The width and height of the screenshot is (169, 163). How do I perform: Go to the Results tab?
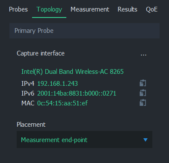(x=127, y=9)
